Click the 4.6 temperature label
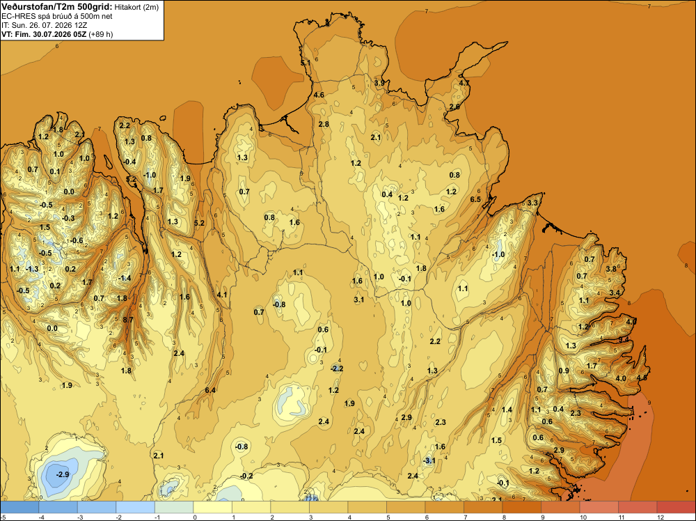 tap(319, 95)
